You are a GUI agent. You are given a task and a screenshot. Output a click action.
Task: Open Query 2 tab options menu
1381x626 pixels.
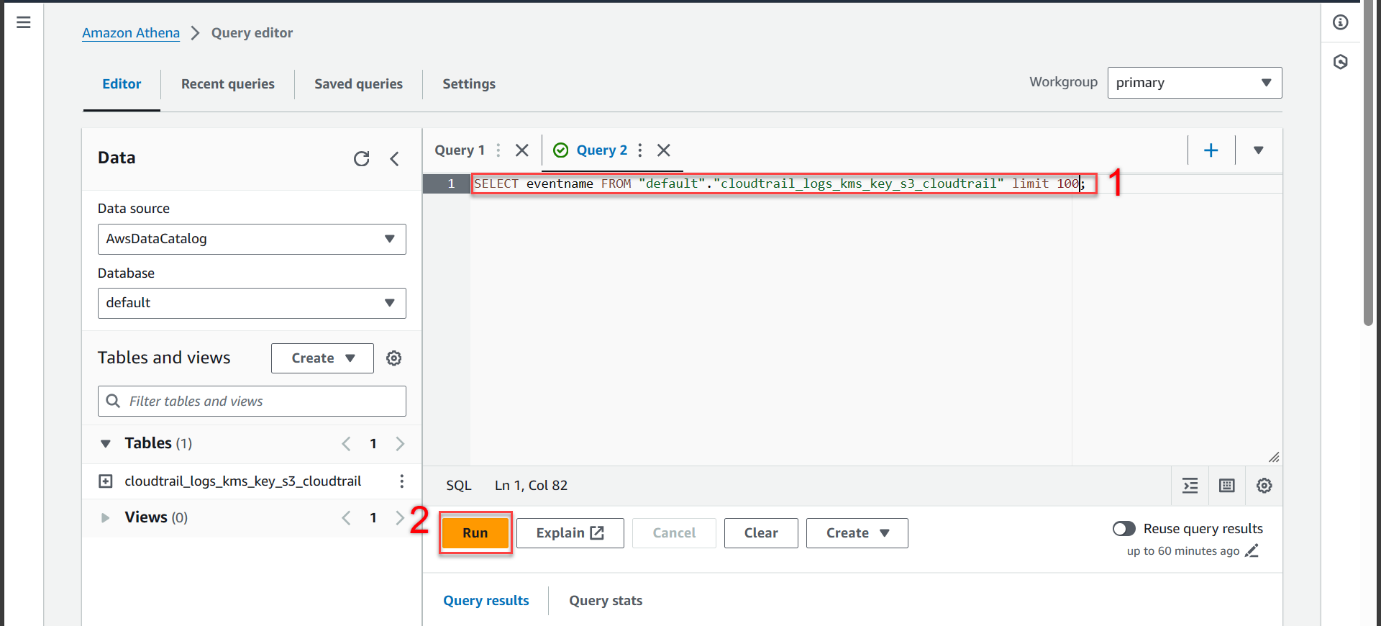(640, 150)
